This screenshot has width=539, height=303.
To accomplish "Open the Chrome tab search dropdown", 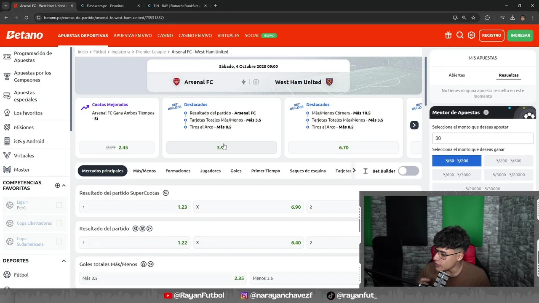I will tap(5, 5).
